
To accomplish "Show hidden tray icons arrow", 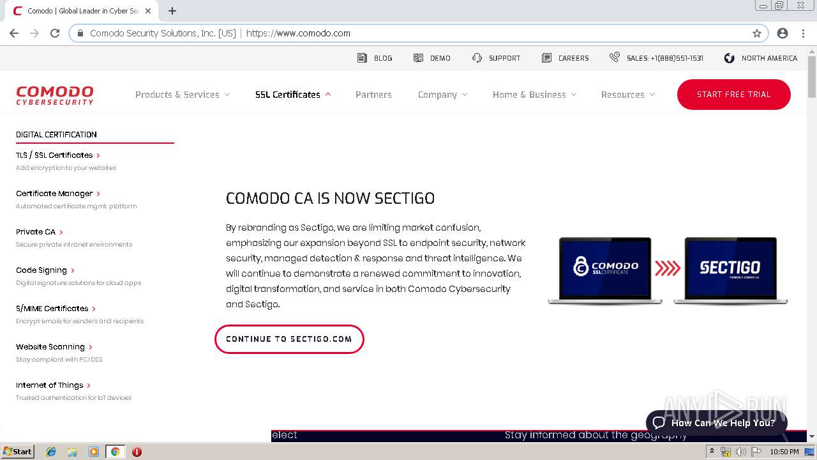I will point(712,452).
